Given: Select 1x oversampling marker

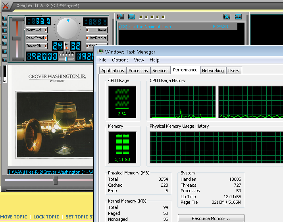Looking at the screenshot, I should [x=60, y=53].
